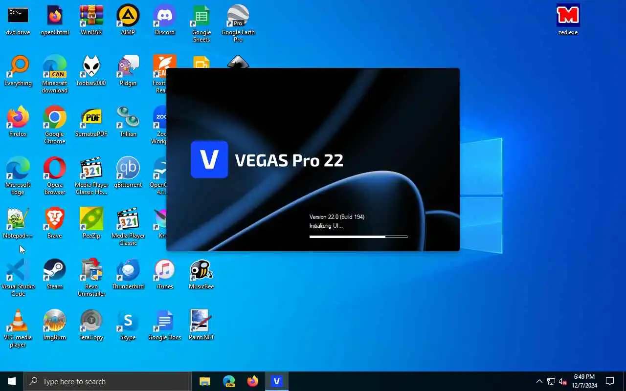Open the Notepad++ desktop shortcut
Image resolution: width=626 pixels, height=391 pixels.
click(x=18, y=223)
